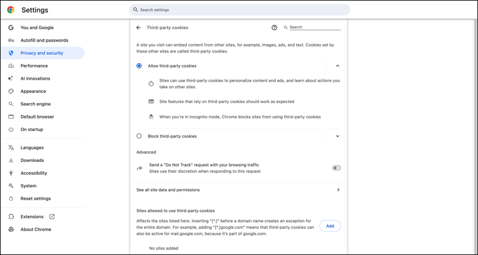Viewport: 478px width, 255px height.
Task: Click the puzzle piece Extensions icon
Action: [x=11, y=217]
